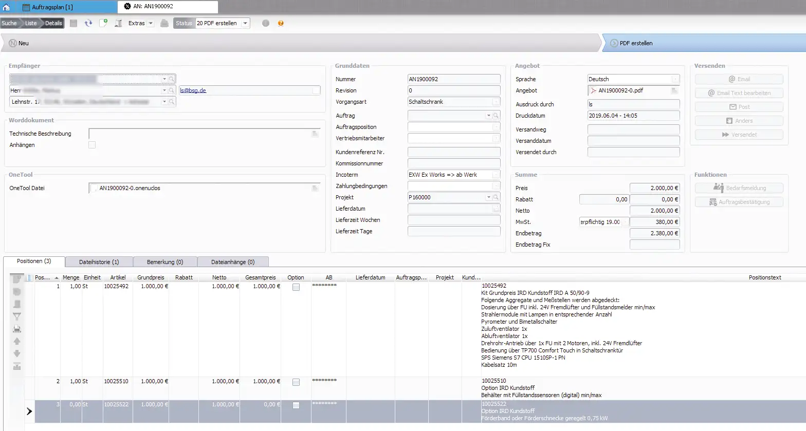
Task: Click the Suche breadcrumb button
Action: (x=9, y=23)
